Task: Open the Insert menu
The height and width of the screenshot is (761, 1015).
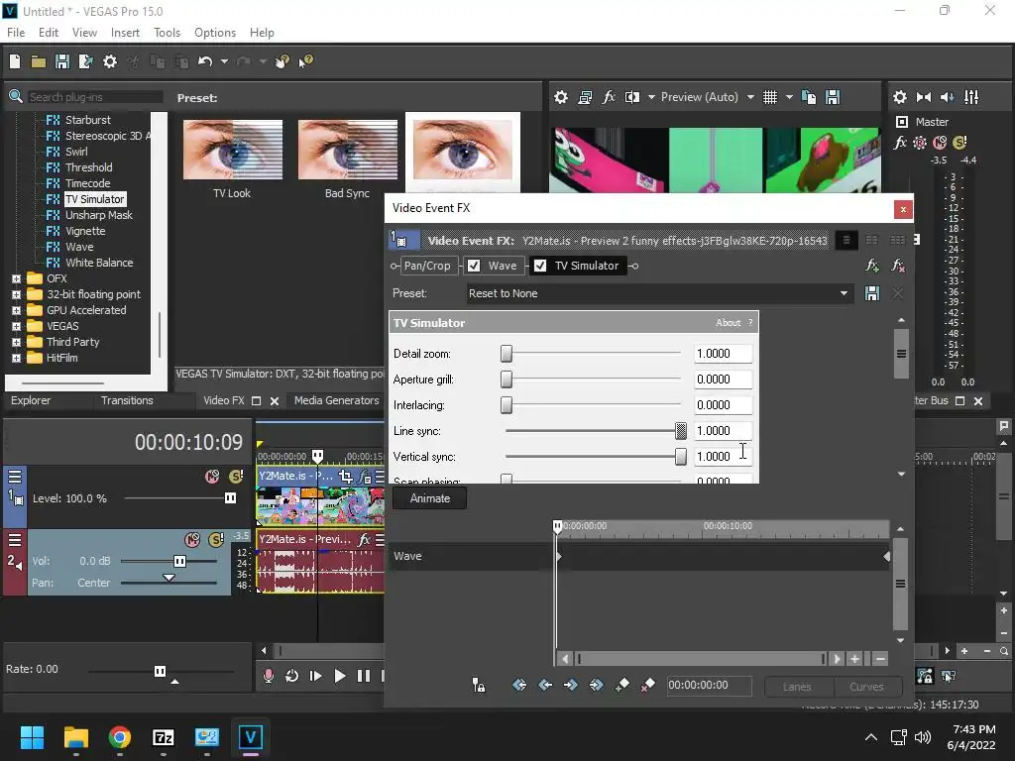Action: point(125,33)
